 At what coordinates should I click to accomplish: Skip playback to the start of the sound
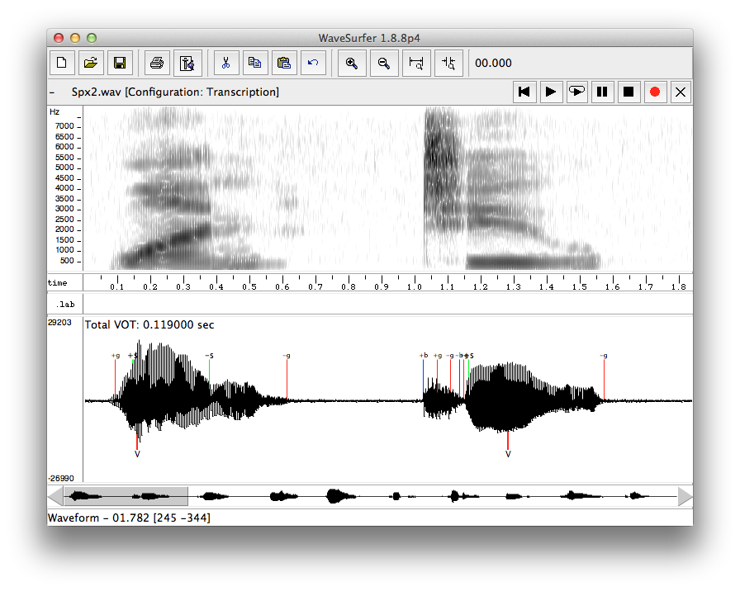click(524, 92)
